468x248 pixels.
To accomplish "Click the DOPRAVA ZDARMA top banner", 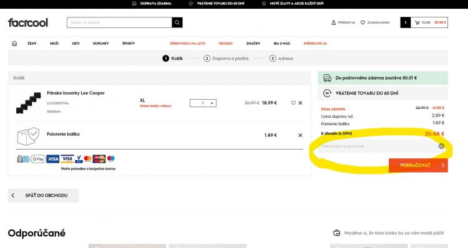I will point(152,4).
